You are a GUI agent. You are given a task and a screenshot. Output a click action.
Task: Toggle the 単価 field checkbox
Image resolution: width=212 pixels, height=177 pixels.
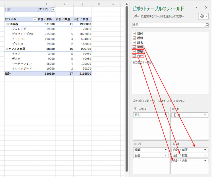[x=134, y=47]
